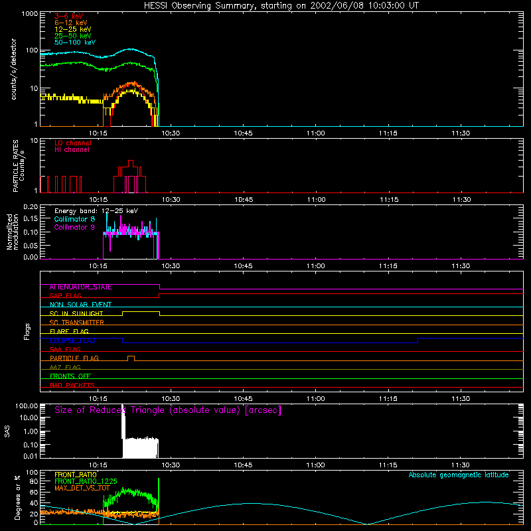Select the 'Collimator 8' legend label
The image size is (531, 531).
tap(74, 219)
